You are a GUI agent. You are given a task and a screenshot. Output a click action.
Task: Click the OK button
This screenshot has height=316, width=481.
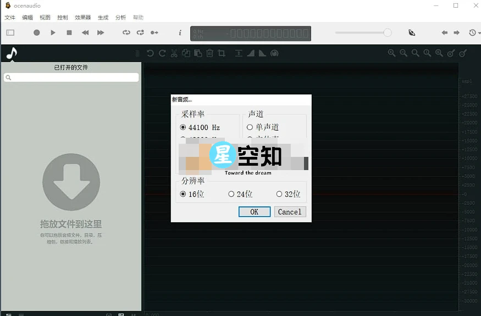tap(254, 212)
